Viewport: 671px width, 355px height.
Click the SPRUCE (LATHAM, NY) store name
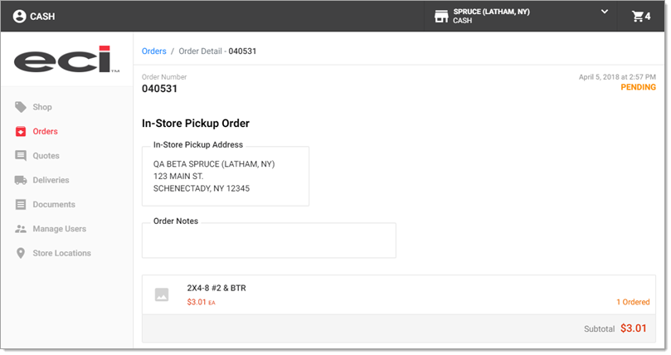(492, 12)
